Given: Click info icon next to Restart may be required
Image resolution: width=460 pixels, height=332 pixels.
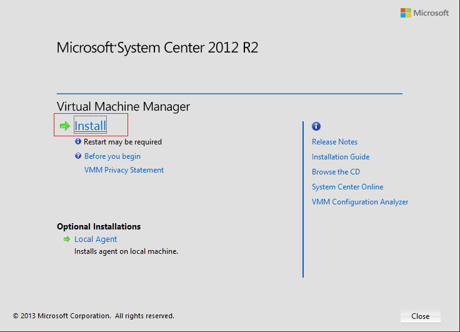Looking at the screenshot, I should (78, 141).
